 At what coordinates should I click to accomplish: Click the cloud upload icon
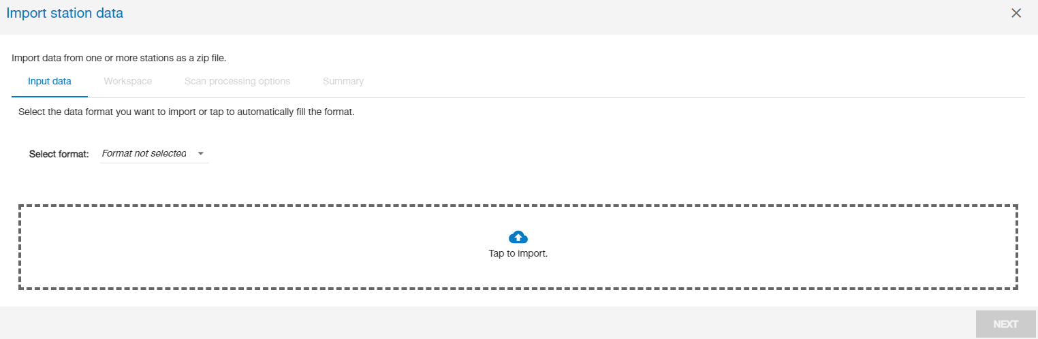(518, 237)
